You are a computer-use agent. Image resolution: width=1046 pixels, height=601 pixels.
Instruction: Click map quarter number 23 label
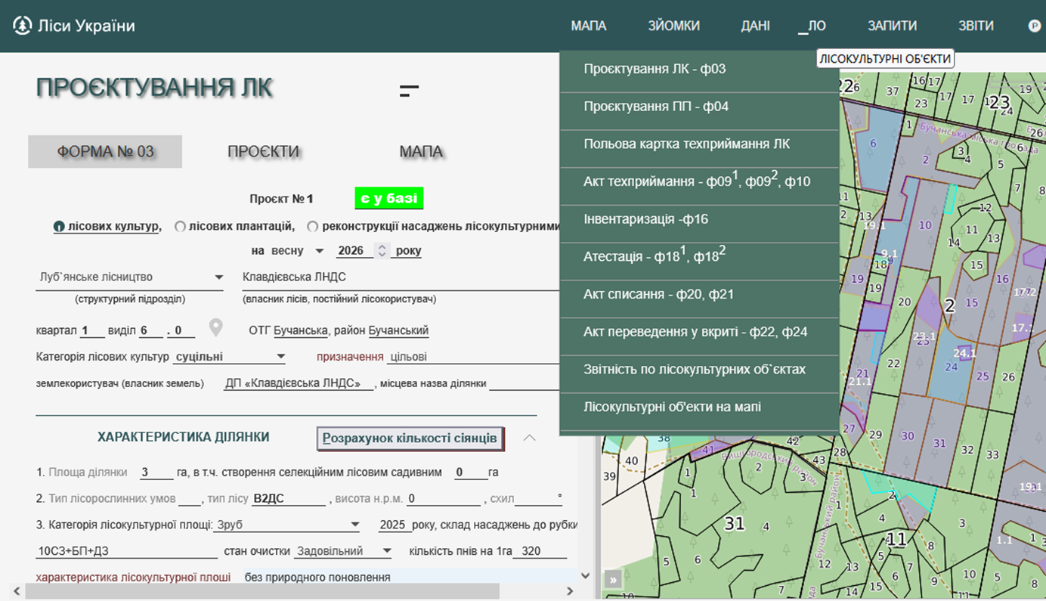999,102
